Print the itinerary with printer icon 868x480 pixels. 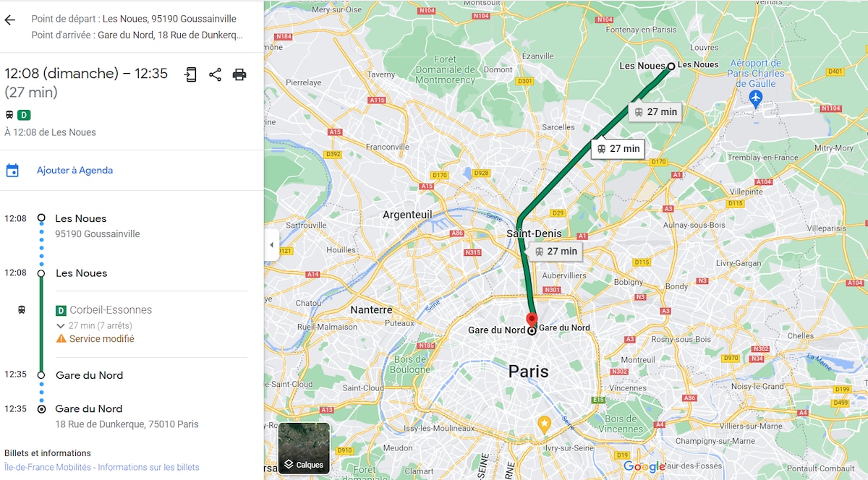239,74
